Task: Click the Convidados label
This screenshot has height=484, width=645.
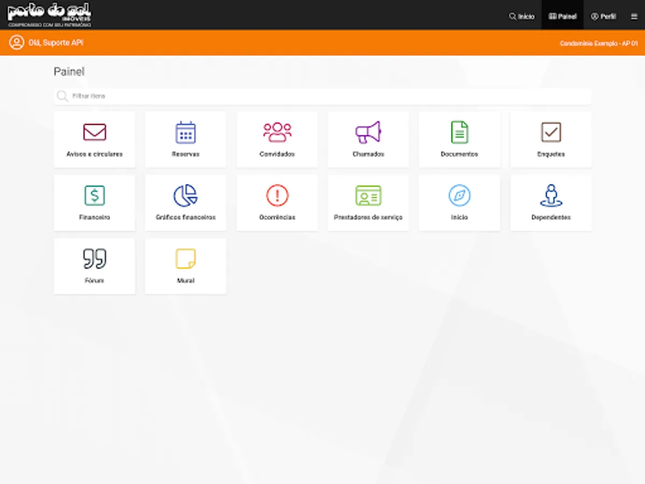Action: (277, 154)
